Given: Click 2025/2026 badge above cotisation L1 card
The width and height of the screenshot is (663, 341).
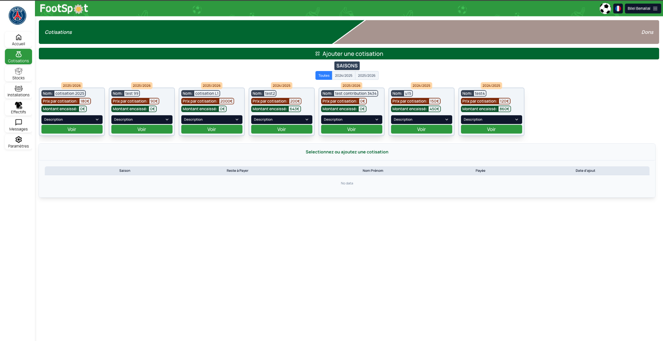Looking at the screenshot, I should 212,86.
